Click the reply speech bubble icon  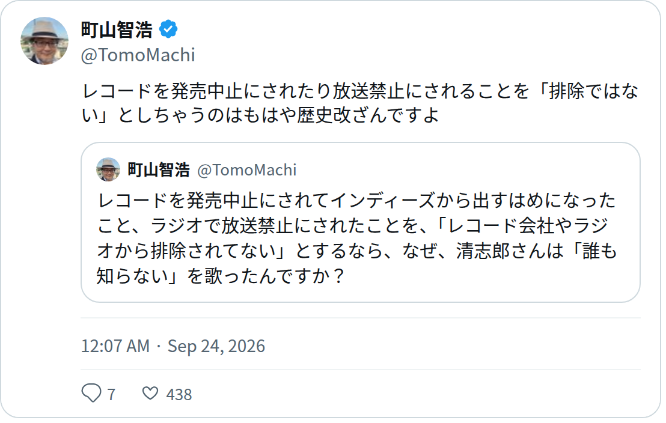(91, 393)
